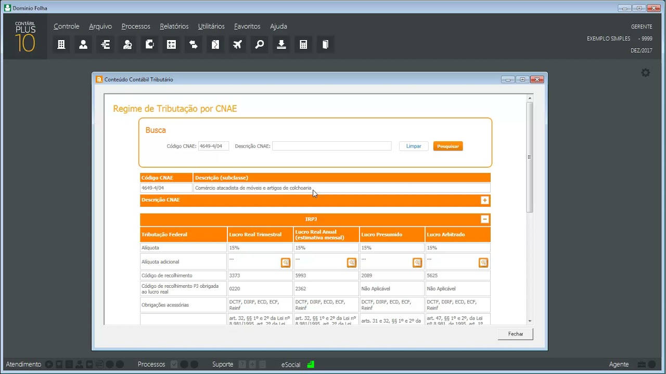Open the Favoritos menu
The width and height of the screenshot is (666, 374).
pos(247,26)
